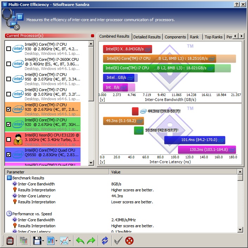Select Inter-Core Latency under Benchmark Results
Screen dimensions: 248x248
34,196
